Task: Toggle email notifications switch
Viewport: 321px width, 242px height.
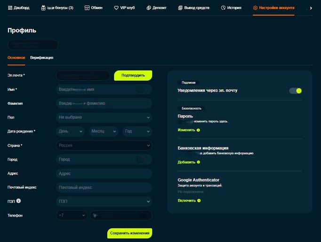Action: click(x=295, y=91)
